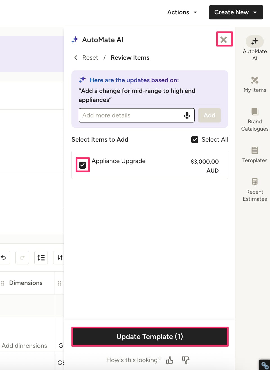This screenshot has width=270, height=370.
Task: Open the Templates sidebar panel
Action: coord(255,155)
